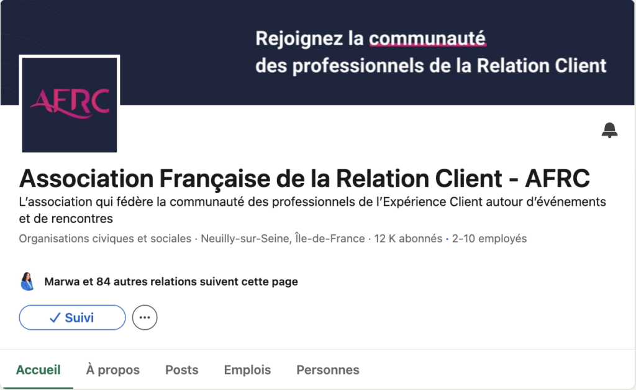Open the three-dots more options menu

pyautogui.click(x=145, y=317)
